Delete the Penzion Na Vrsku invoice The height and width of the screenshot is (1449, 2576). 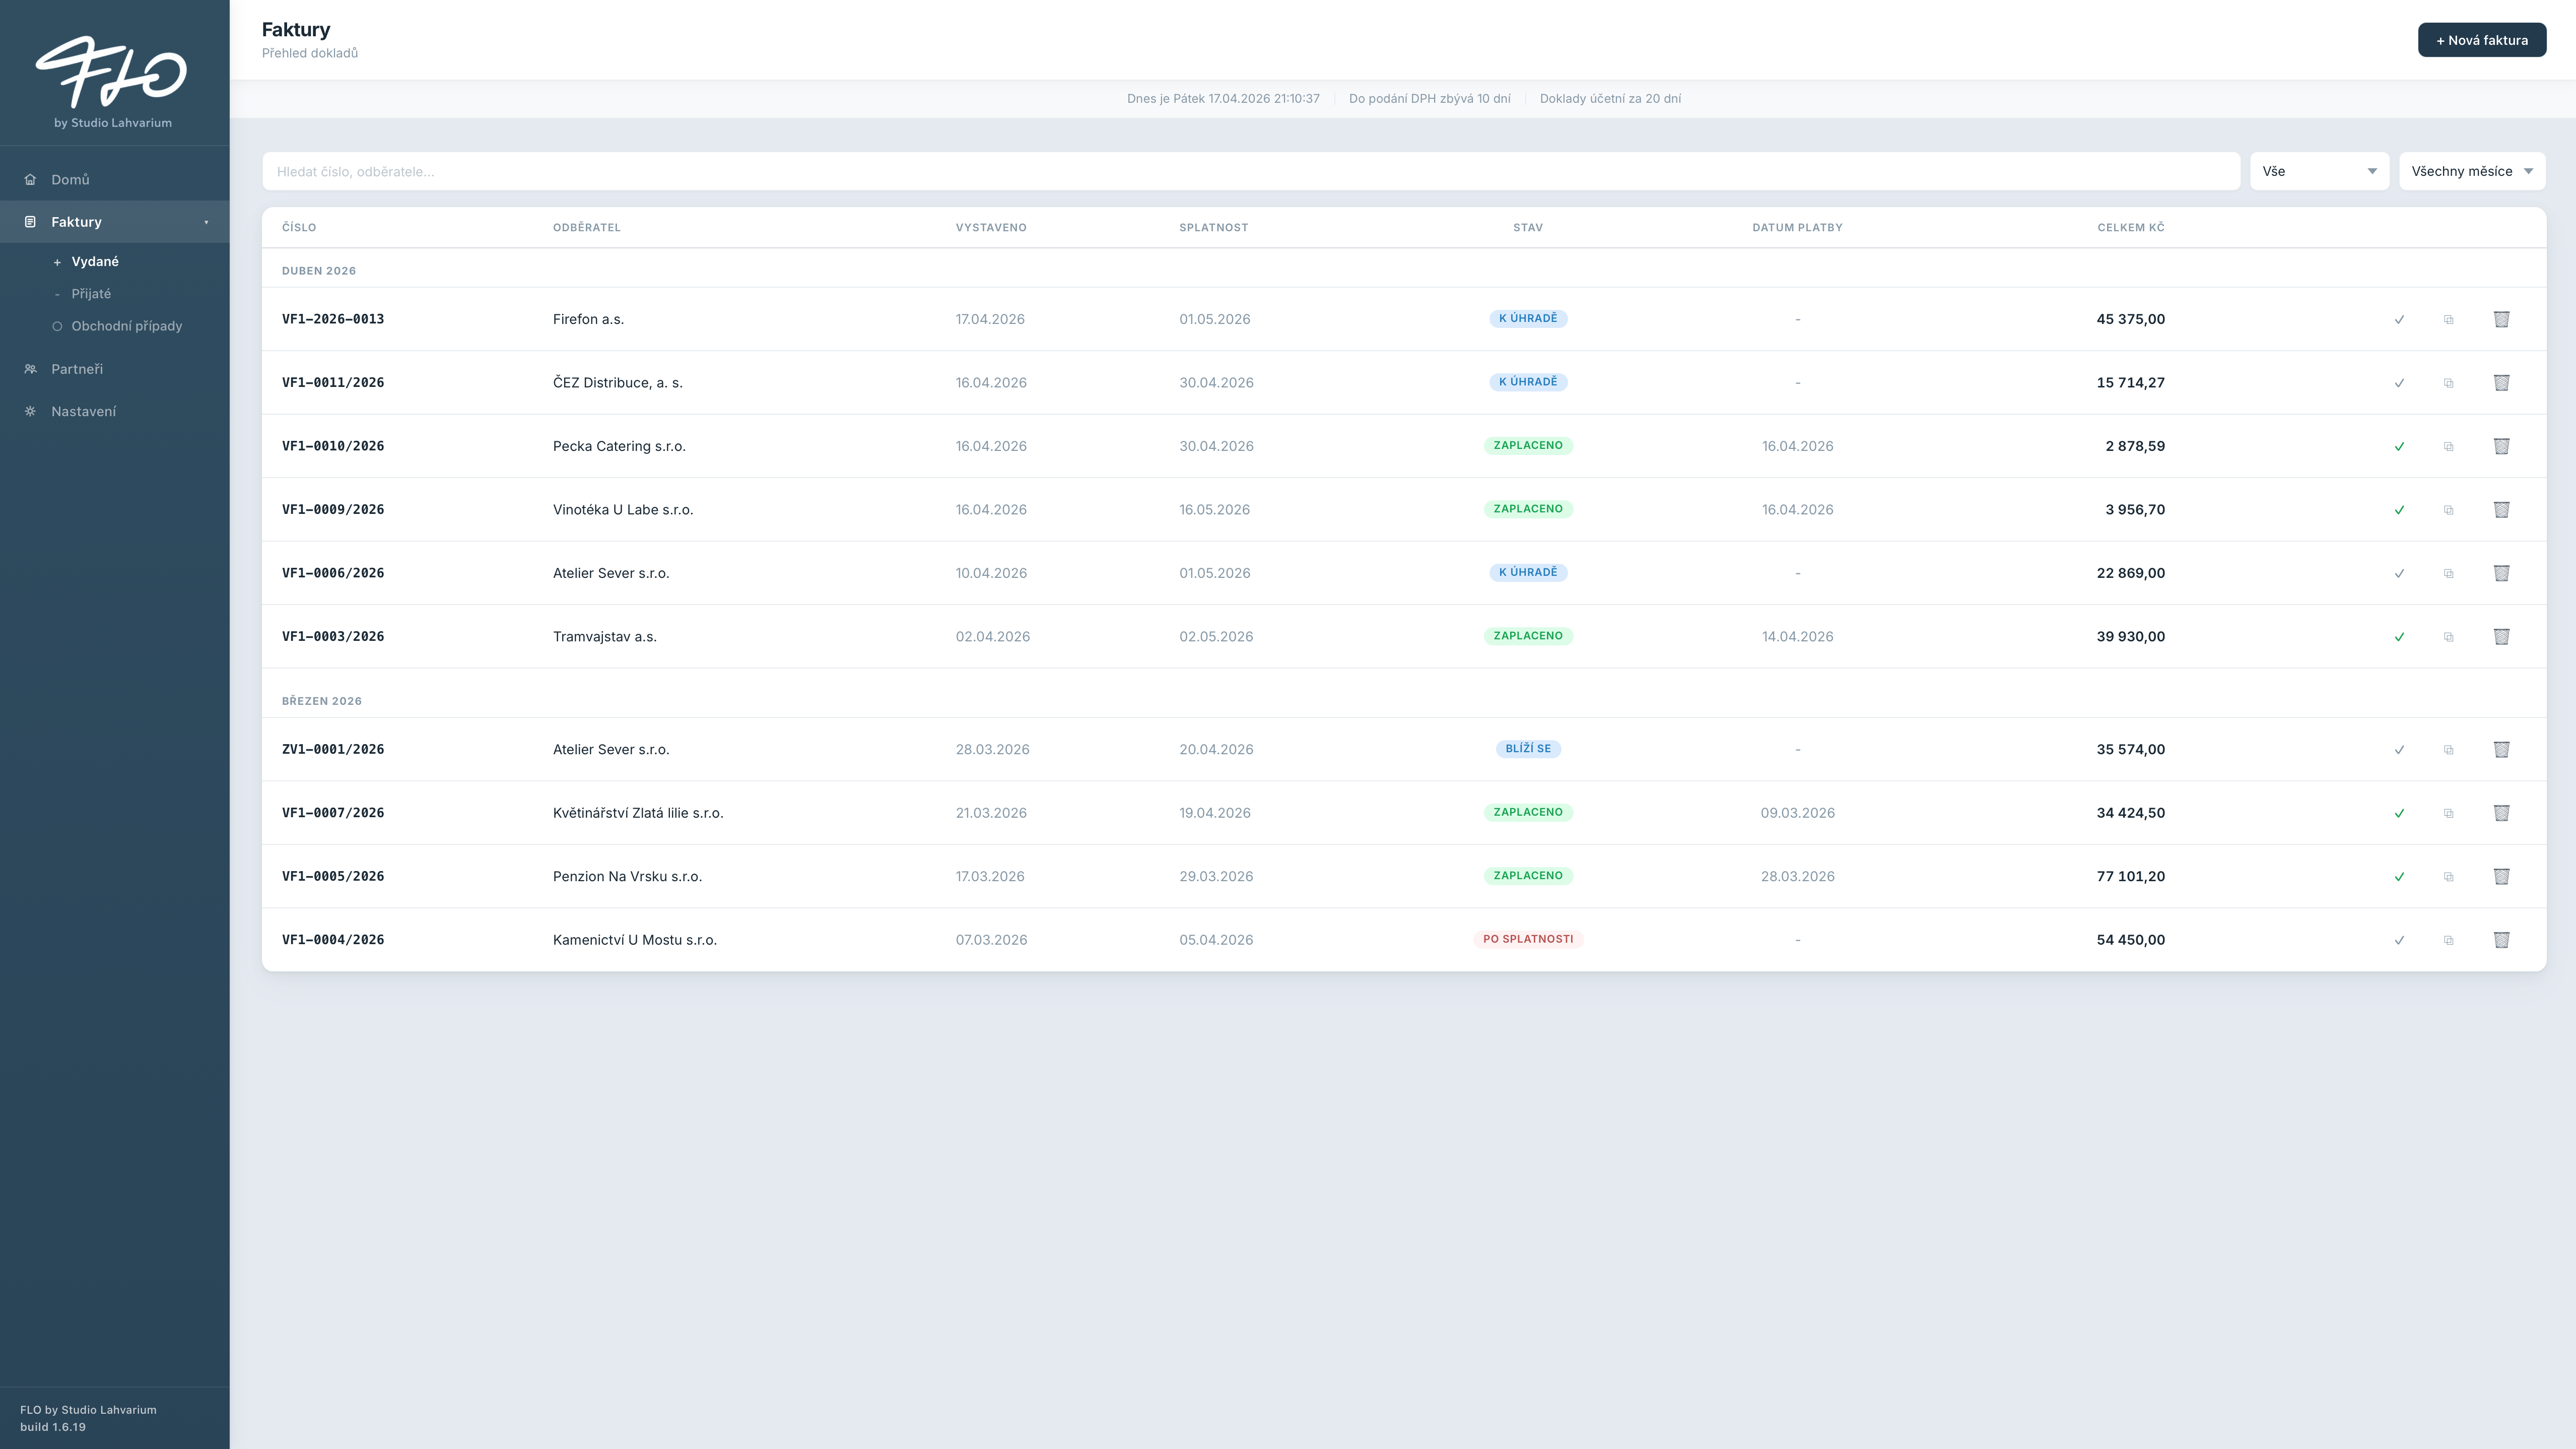pos(2501,877)
